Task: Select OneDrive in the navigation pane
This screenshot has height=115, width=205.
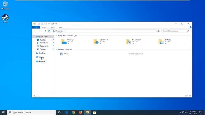Action: (42, 53)
